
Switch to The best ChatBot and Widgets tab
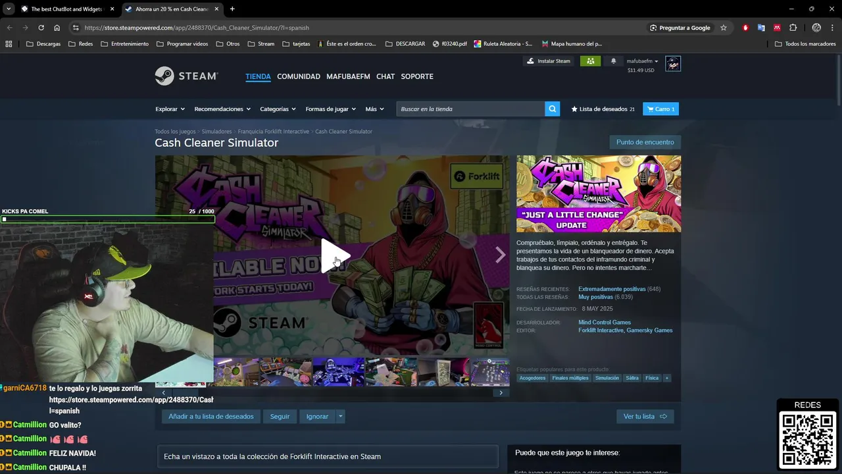[68, 9]
